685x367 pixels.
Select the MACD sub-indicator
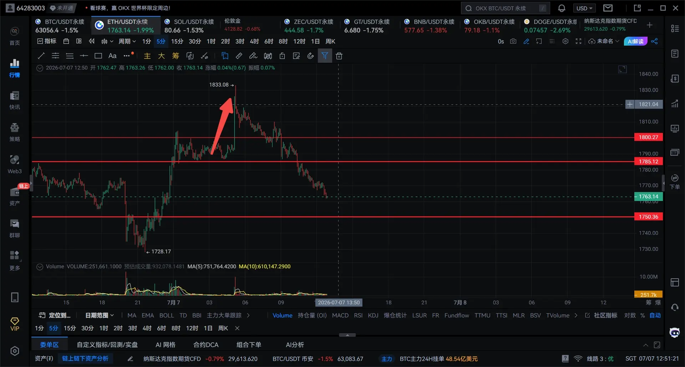(340, 315)
